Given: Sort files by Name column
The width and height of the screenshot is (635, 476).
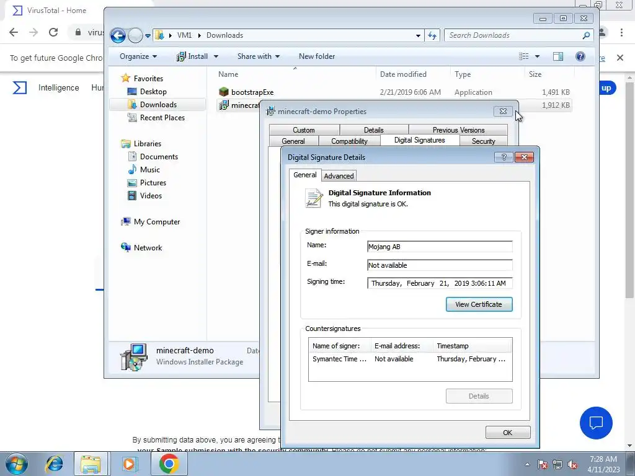Looking at the screenshot, I should click(x=228, y=74).
